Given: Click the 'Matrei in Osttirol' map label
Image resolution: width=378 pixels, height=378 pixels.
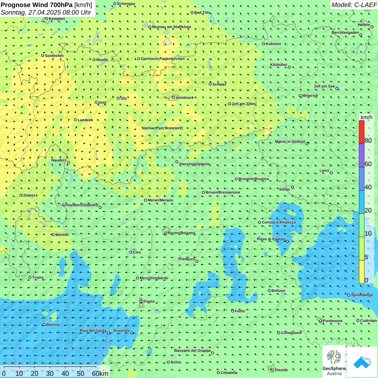Looking at the screenshot, I should click(290, 141).
